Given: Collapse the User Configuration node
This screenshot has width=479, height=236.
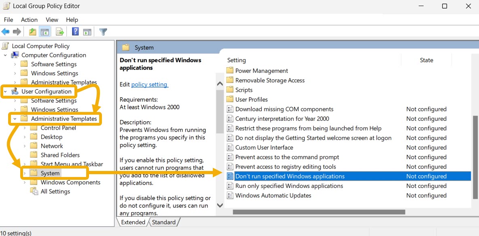Looking at the screenshot, I should click(6, 91).
